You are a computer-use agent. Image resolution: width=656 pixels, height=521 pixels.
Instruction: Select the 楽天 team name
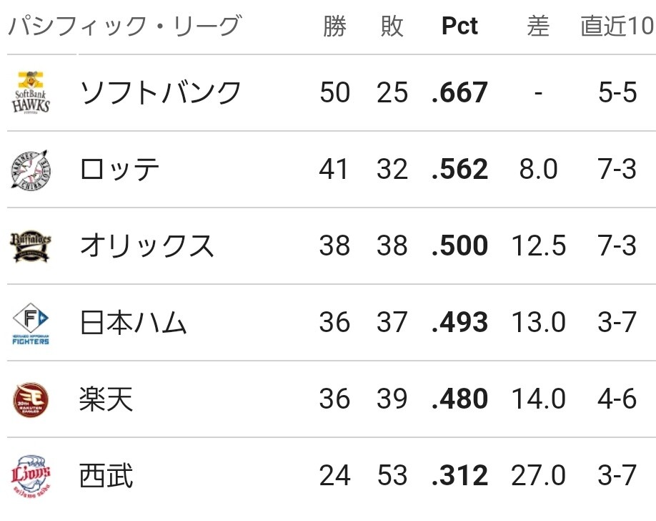click(x=106, y=399)
